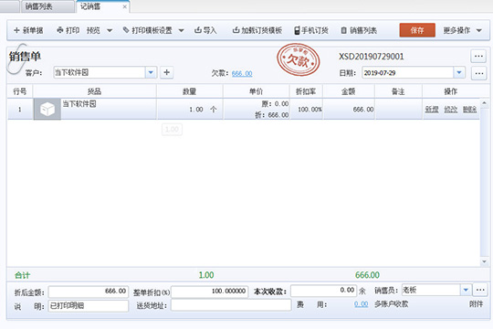493x329 pixels.
Task: Click the 整单折扣 percentage field
Action: [x=210, y=292]
